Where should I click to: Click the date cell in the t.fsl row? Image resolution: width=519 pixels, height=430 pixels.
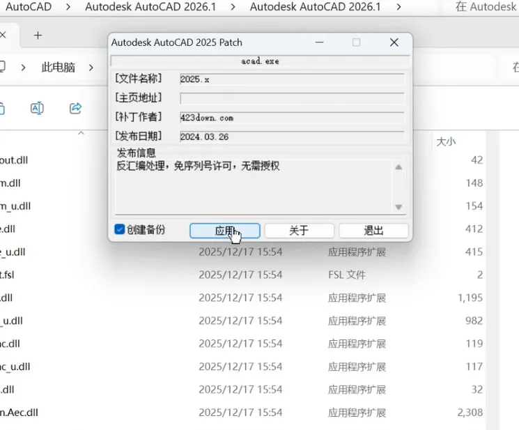tap(240, 275)
